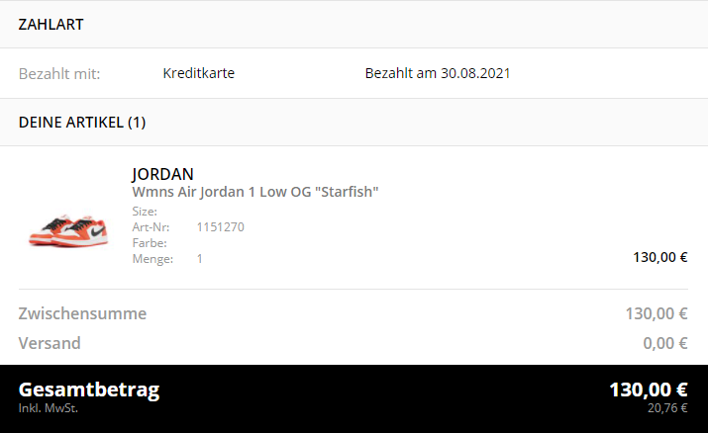This screenshot has width=708, height=433.
Task: Click the item price 130,00 € beside Menge
Action: click(660, 257)
